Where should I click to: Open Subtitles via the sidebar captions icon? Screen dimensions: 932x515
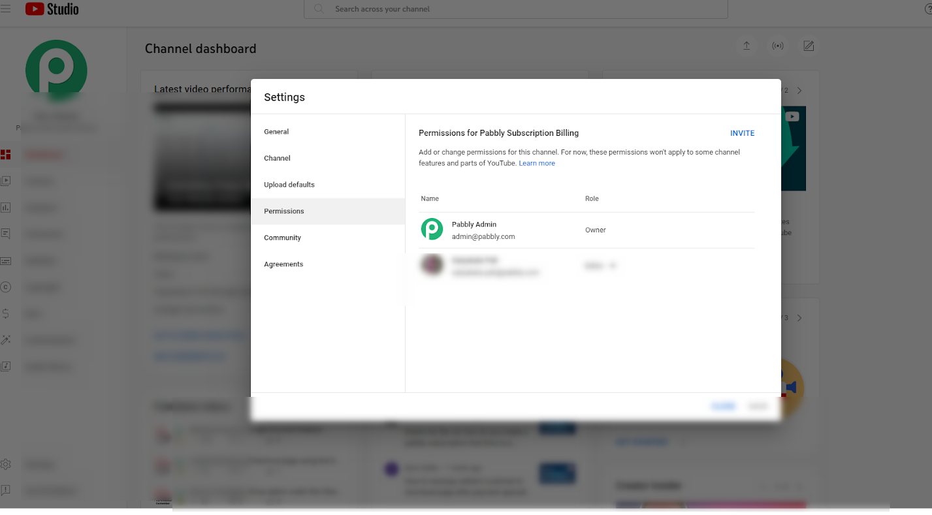coord(6,261)
